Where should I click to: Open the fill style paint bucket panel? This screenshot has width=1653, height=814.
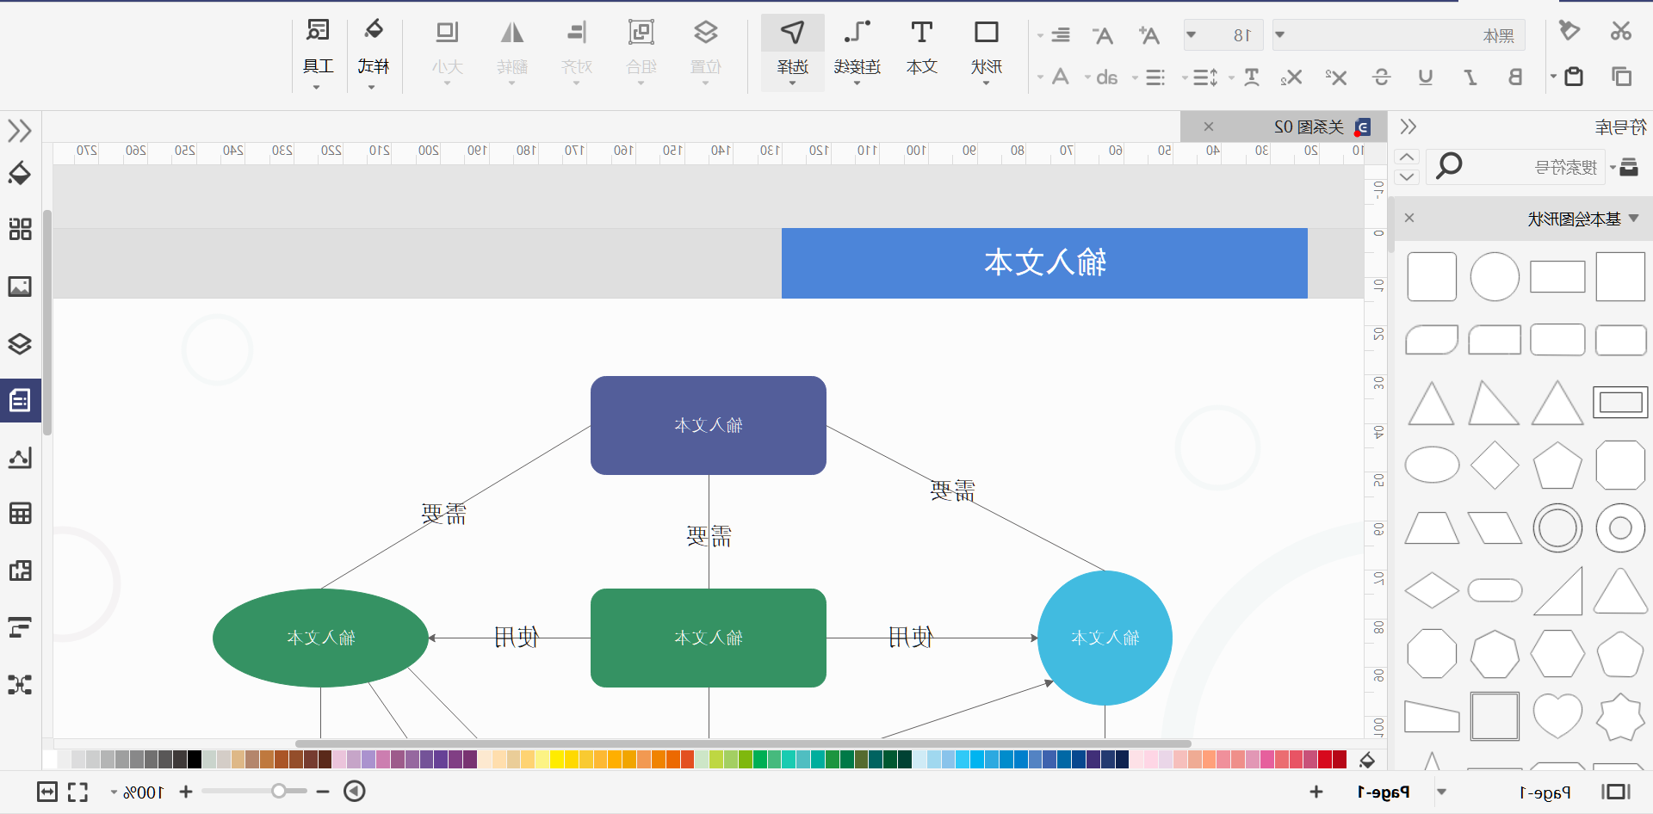[20, 173]
